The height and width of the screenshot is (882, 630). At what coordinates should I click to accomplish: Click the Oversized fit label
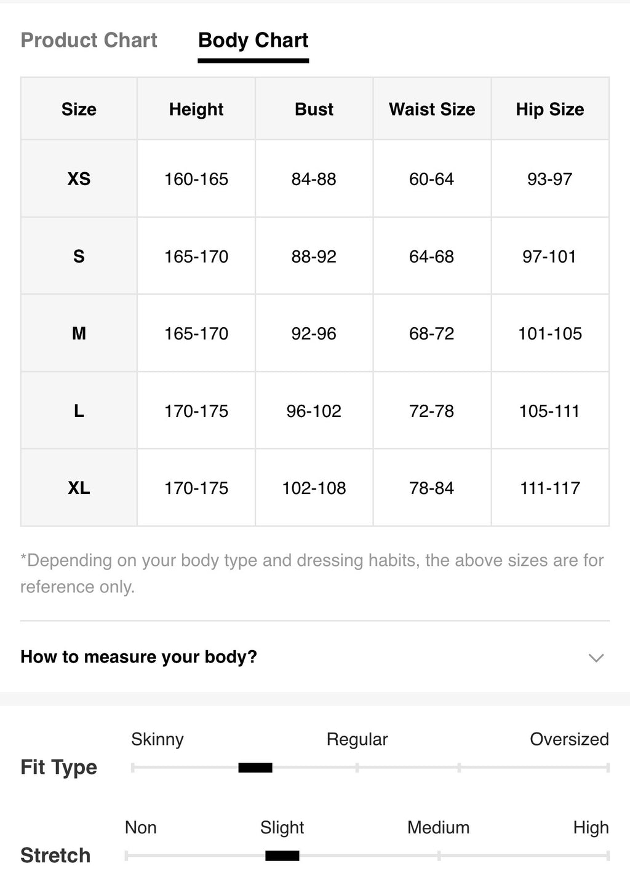pyautogui.click(x=569, y=739)
